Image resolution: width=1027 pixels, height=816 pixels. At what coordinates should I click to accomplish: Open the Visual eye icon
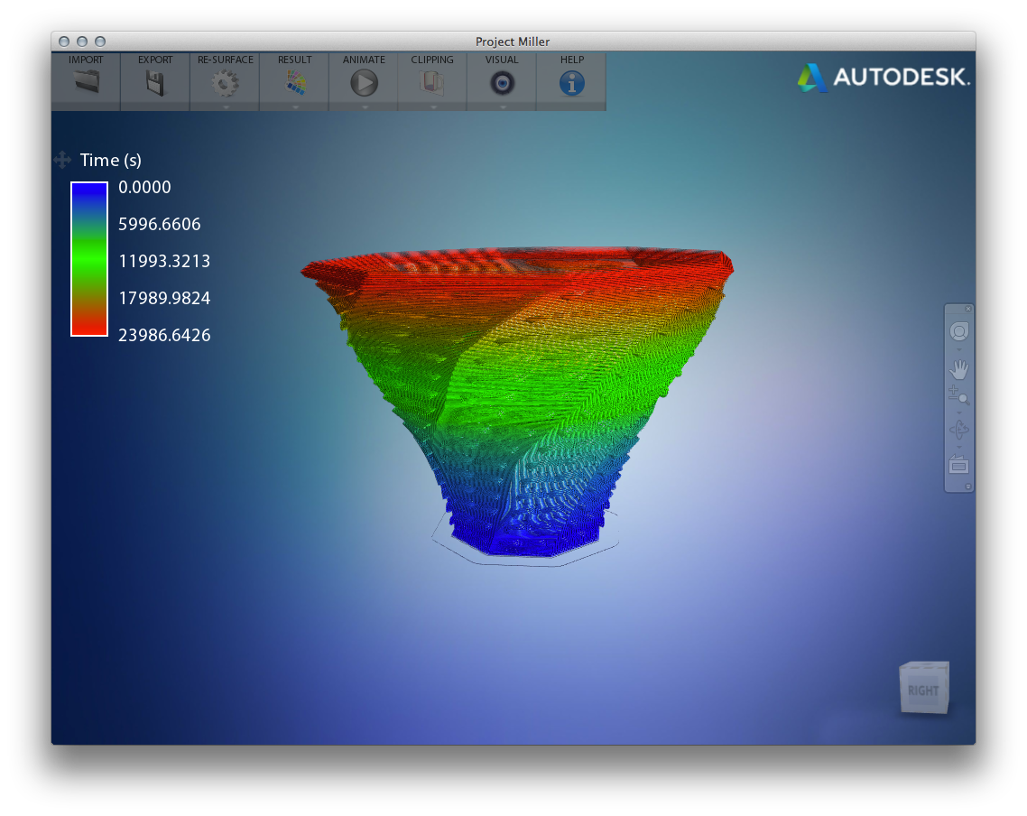coord(502,83)
